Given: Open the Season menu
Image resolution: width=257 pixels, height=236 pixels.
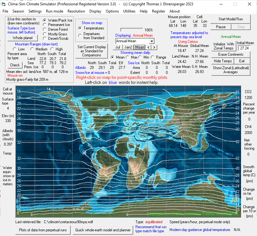Looking at the screenshot, I should tap(18, 11).
